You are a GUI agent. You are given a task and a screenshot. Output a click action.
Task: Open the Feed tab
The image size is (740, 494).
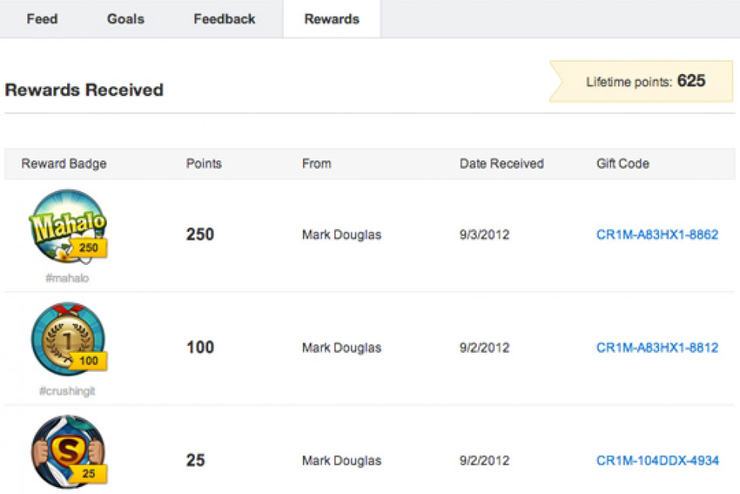click(x=42, y=19)
